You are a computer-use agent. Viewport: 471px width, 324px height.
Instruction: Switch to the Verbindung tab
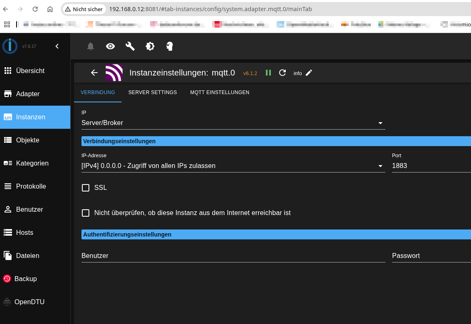(x=98, y=92)
